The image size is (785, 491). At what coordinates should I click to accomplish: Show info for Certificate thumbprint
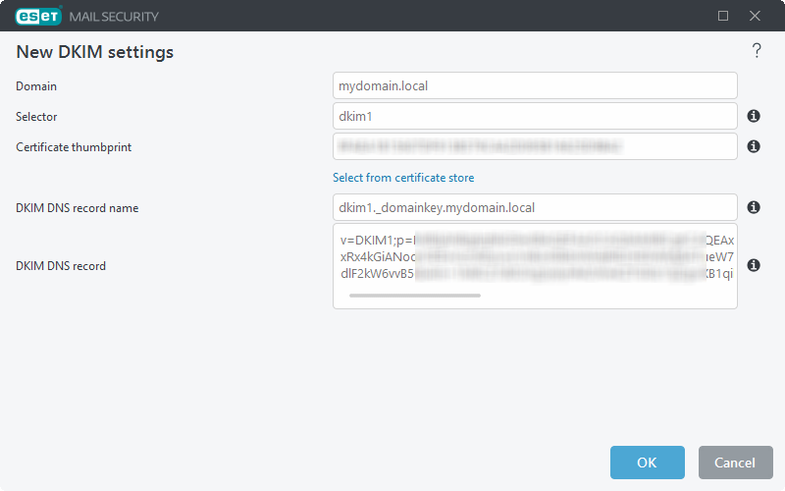tap(755, 146)
